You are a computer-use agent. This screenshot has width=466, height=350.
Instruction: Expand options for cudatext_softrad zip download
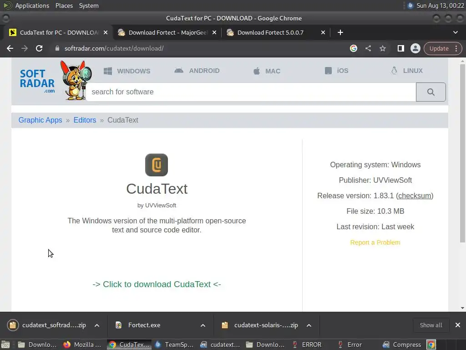click(97, 325)
